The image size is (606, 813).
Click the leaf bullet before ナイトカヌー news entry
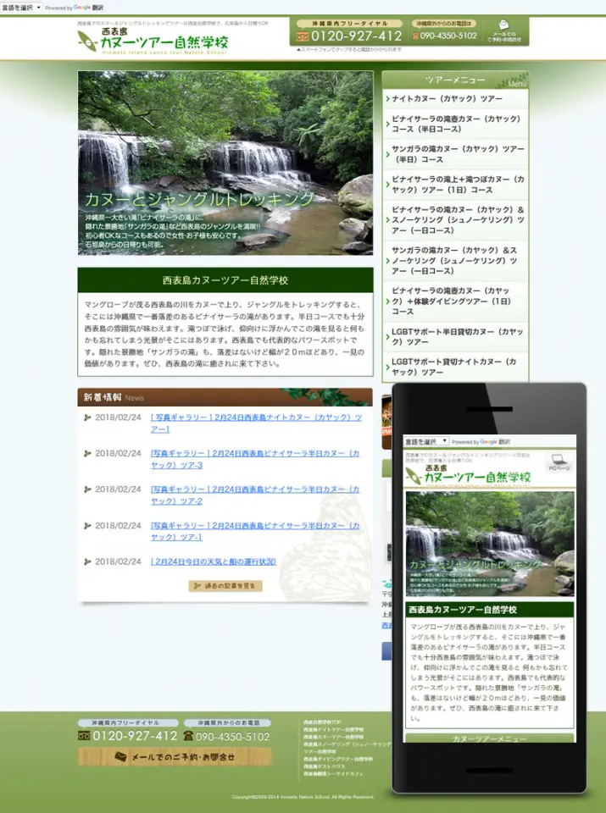87,418
